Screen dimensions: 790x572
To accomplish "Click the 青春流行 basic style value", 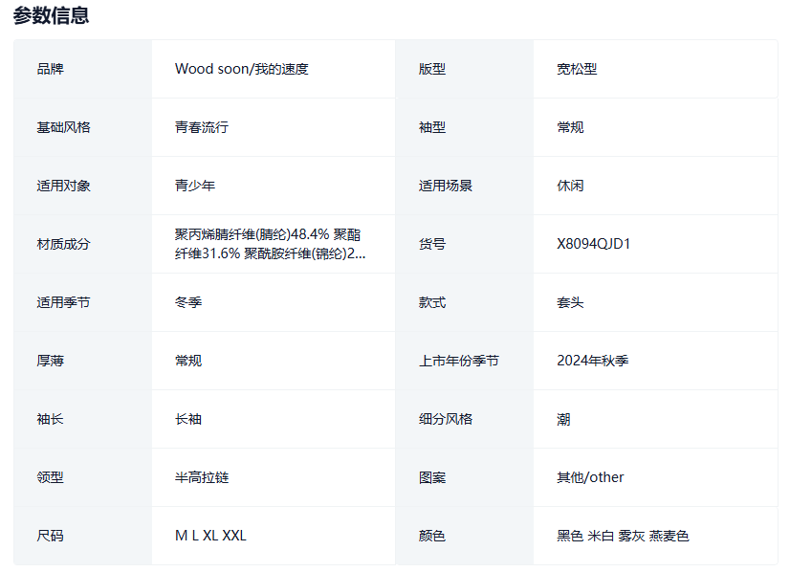I will pos(201,127).
